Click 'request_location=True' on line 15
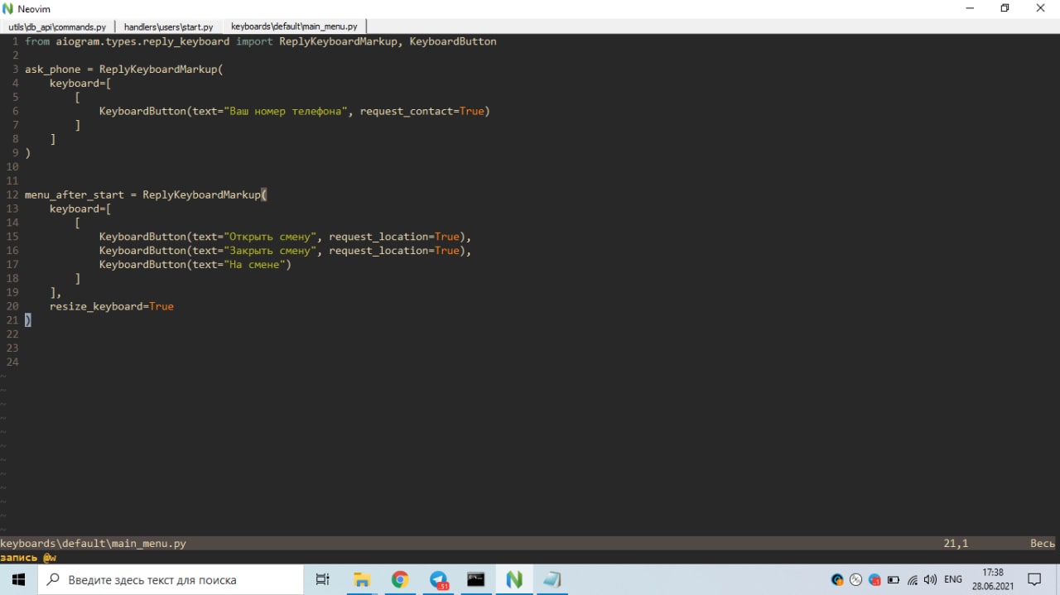This screenshot has width=1060, height=595. [x=394, y=237]
